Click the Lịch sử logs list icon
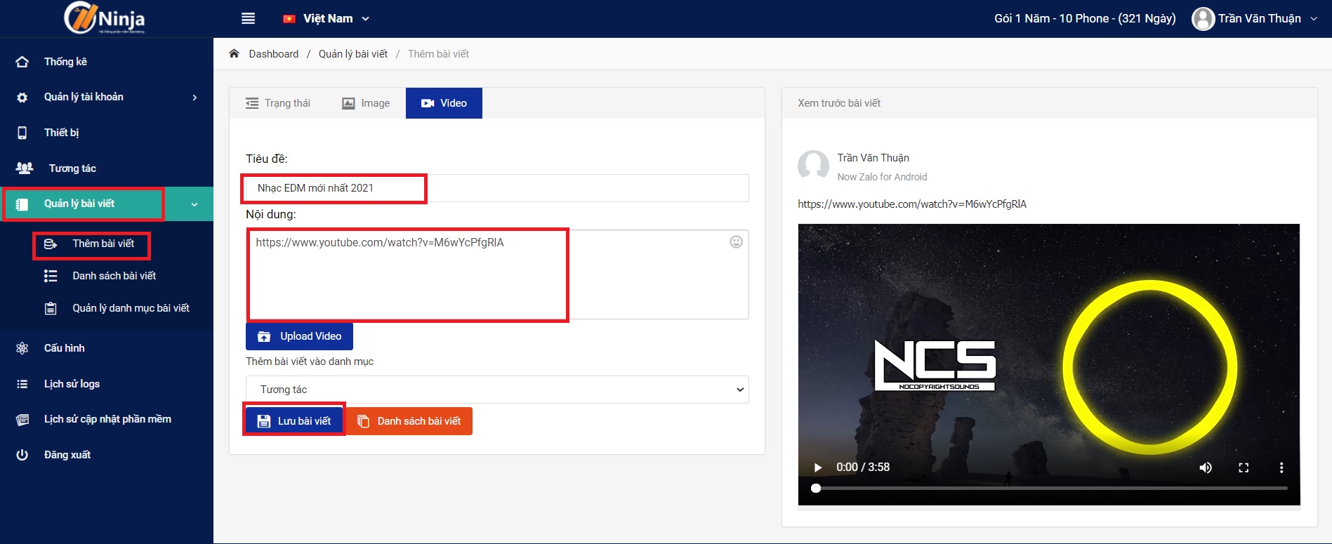The height and width of the screenshot is (544, 1332). tap(22, 384)
